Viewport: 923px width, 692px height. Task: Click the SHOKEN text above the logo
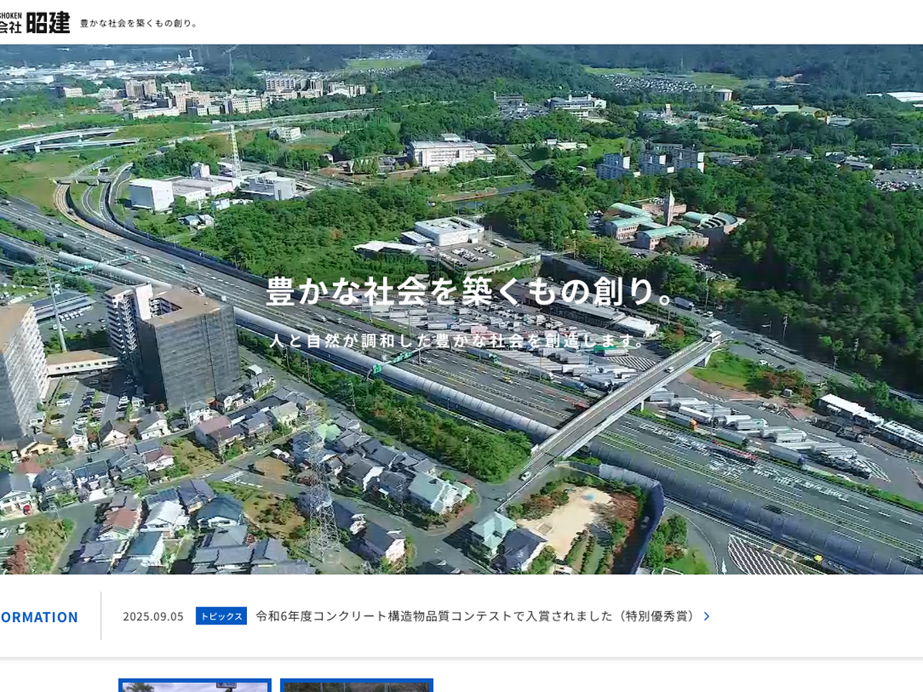[x=10, y=15]
